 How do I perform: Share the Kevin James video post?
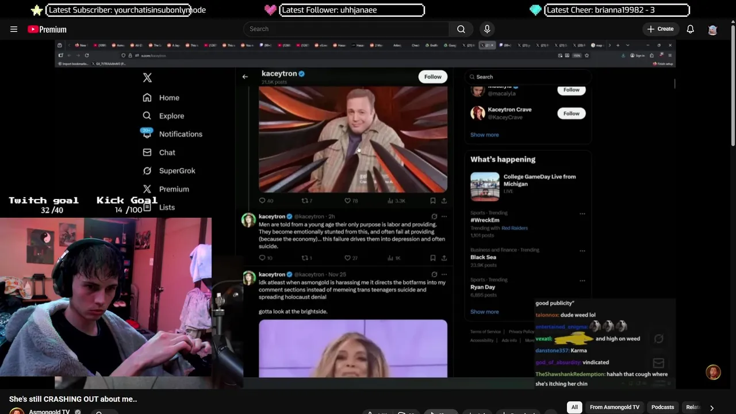tap(444, 201)
